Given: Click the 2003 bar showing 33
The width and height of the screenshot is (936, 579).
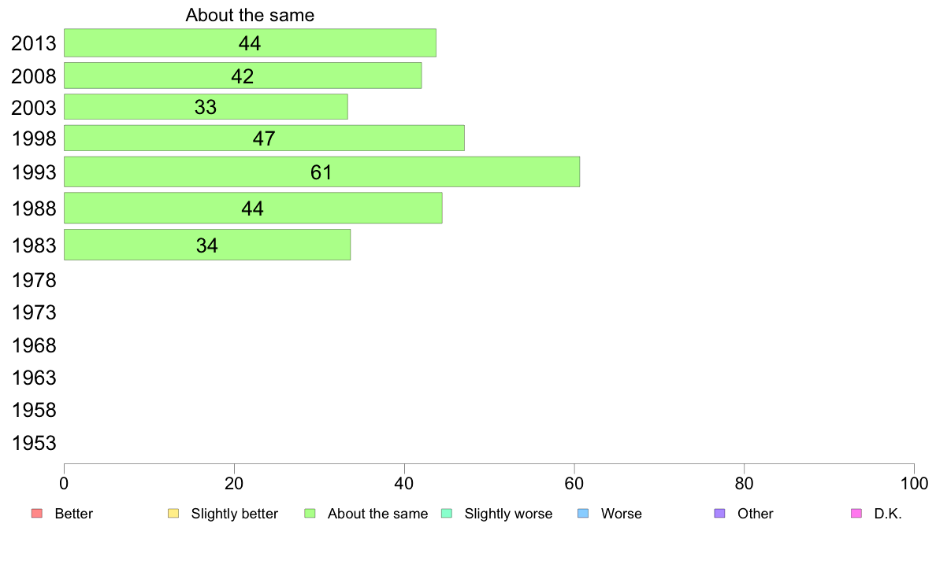Looking at the screenshot, I should (206, 107).
